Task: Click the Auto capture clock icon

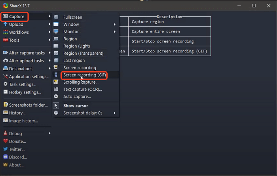Action: coord(56,96)
